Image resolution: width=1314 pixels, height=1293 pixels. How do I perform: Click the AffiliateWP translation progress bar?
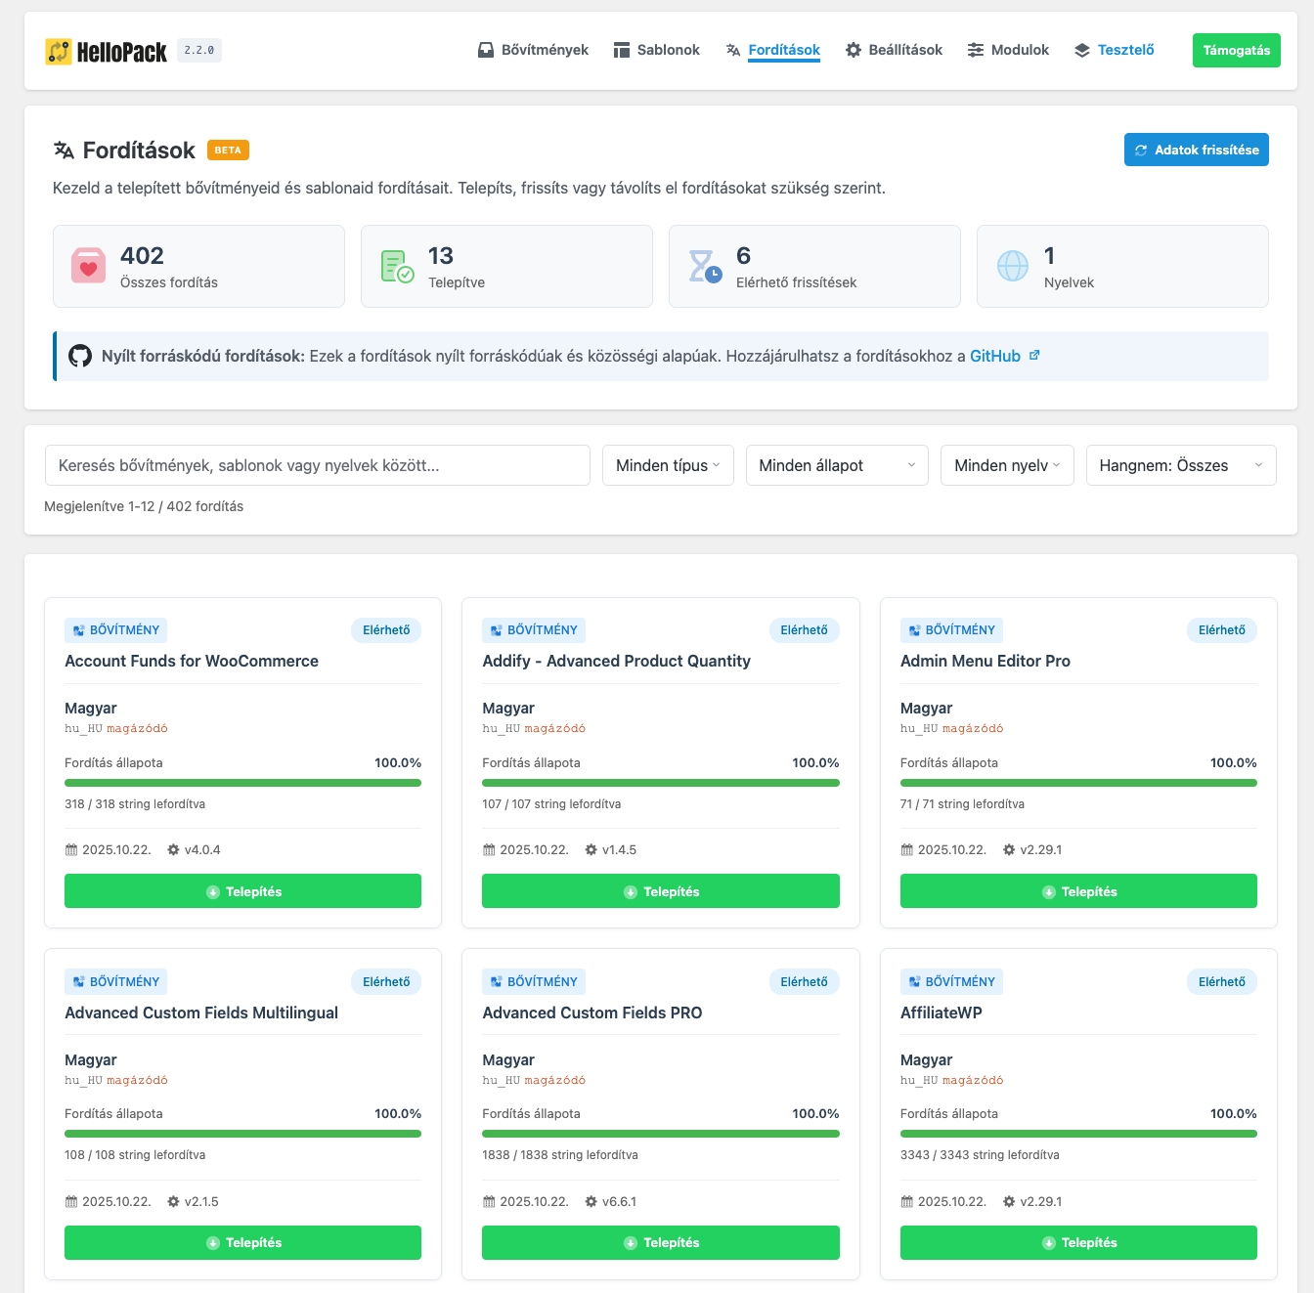click(x=1078, y=1134)
